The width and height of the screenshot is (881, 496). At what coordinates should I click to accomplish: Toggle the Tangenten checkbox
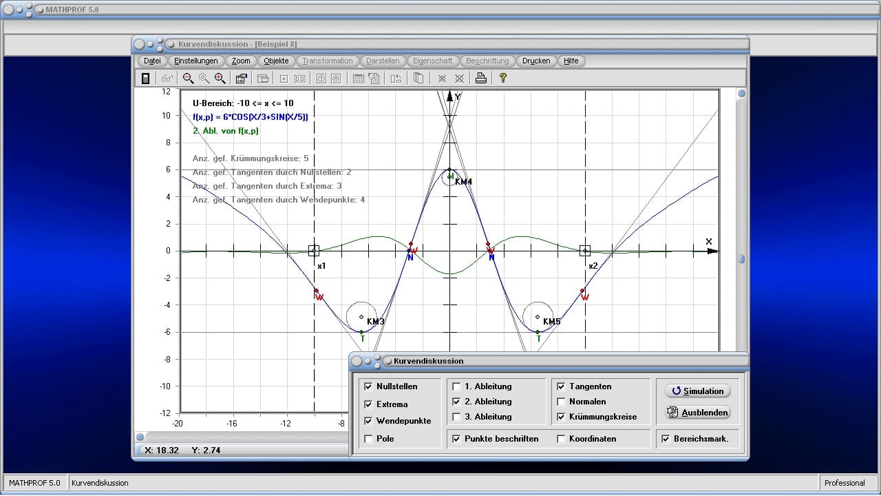point(561,386)
